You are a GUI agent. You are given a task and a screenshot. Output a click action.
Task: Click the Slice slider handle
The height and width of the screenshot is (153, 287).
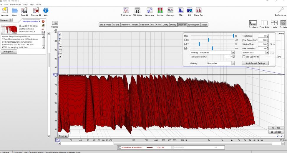[233, 36]
